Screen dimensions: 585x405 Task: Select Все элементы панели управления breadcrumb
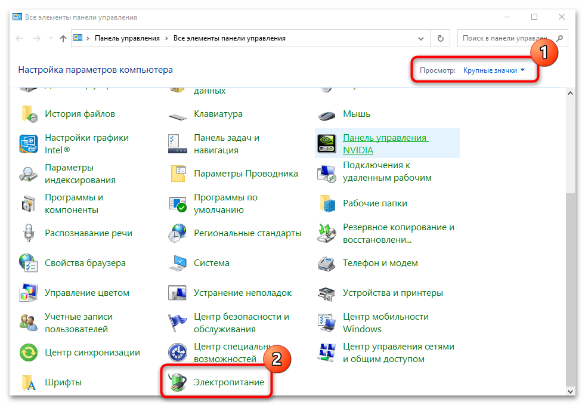(230, 38)
